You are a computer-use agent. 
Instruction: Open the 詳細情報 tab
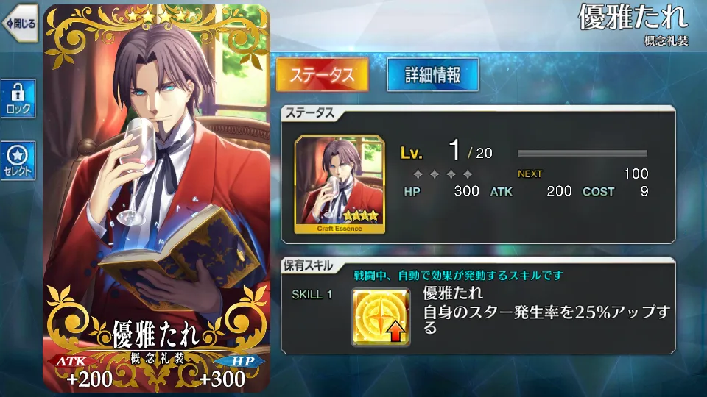[x=432, y=75]
